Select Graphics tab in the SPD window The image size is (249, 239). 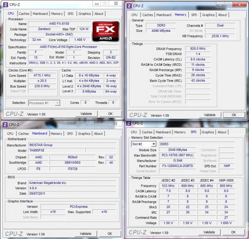208,132
